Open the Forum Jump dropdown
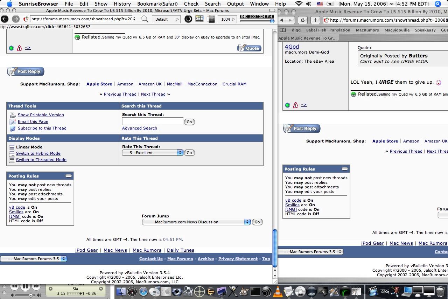This screenshot has width=448, height=299. click(x=196, y=222)
